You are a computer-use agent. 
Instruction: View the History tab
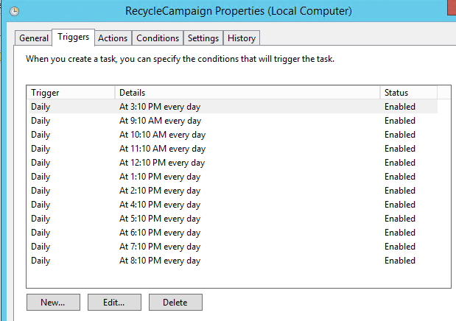click(242, 38)
